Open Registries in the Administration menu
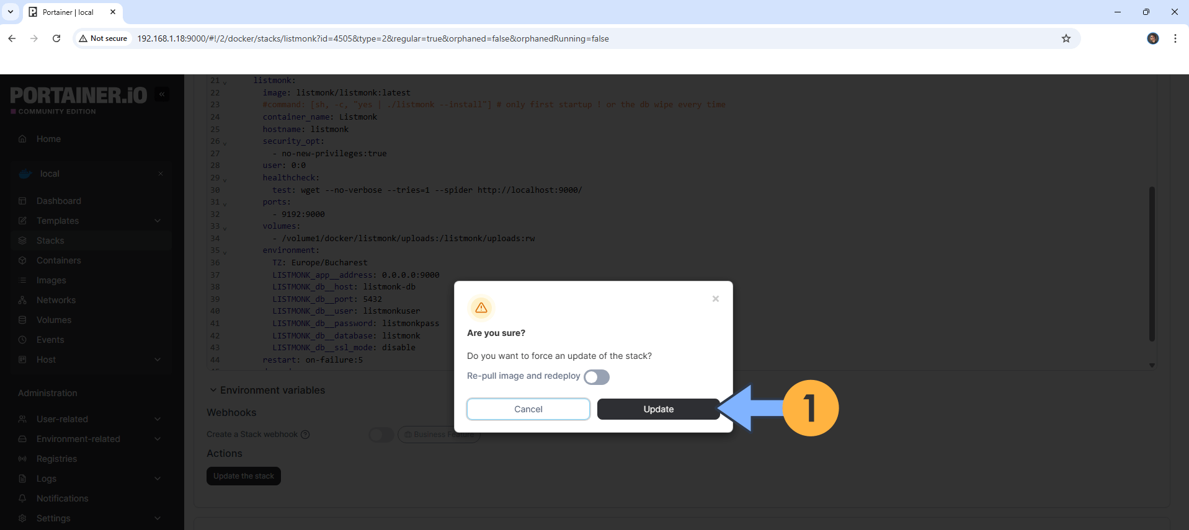Image resolution: width=1189 pixels, height=530 pixels. 56,459
